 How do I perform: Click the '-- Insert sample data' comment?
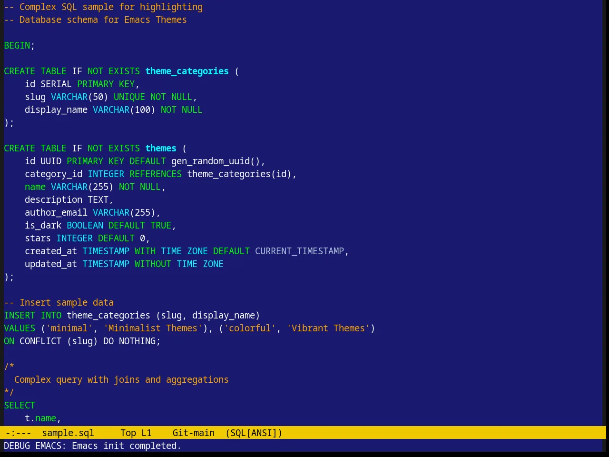click(59, 302)
